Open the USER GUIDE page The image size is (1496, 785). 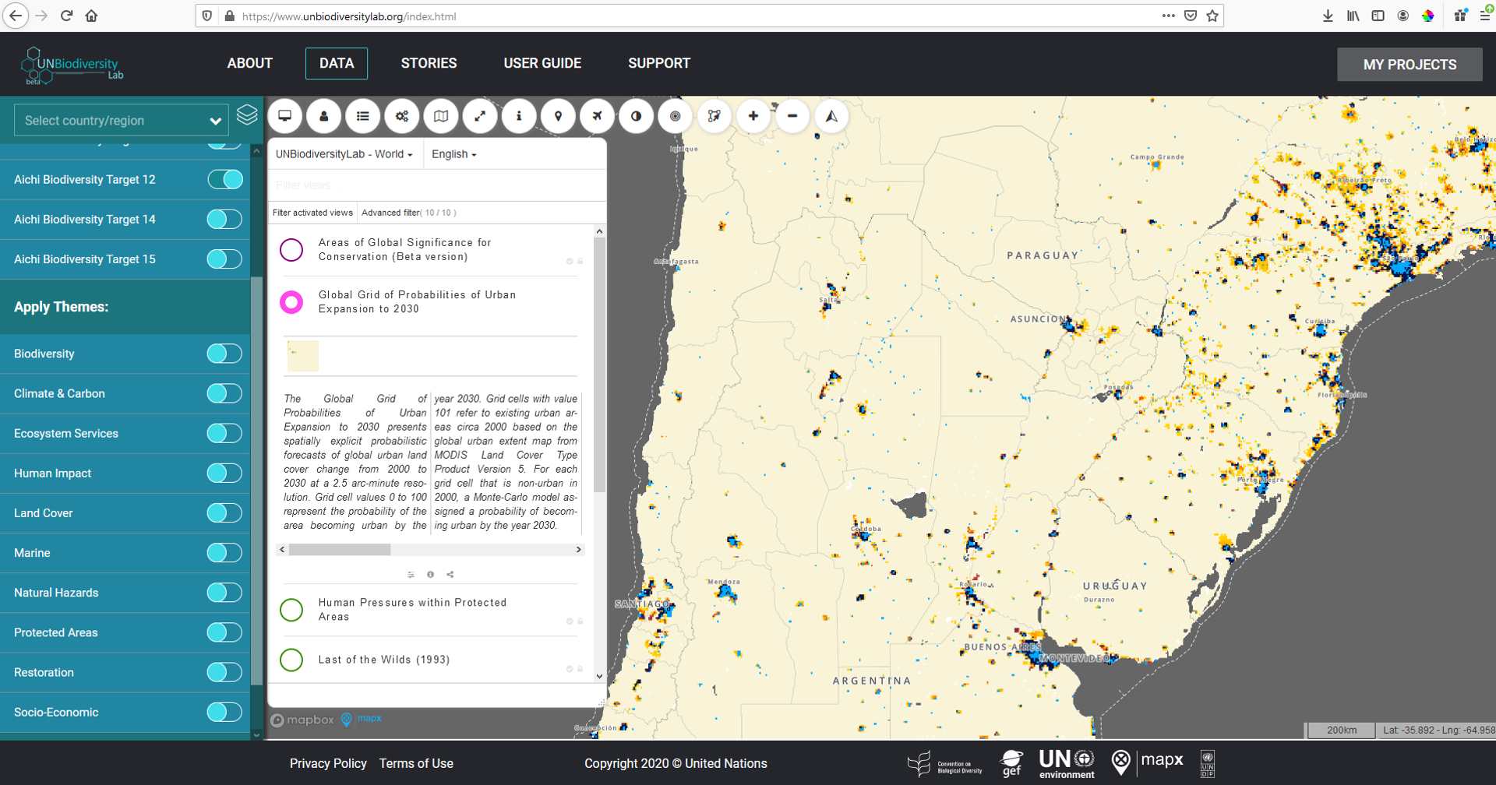543,63
